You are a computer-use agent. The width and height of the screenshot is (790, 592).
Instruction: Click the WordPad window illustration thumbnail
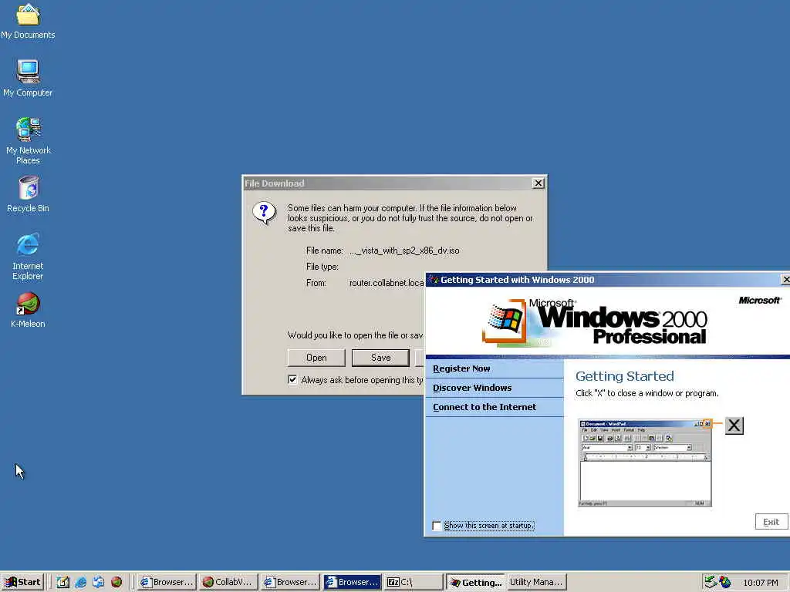click(x=645, y=463)
